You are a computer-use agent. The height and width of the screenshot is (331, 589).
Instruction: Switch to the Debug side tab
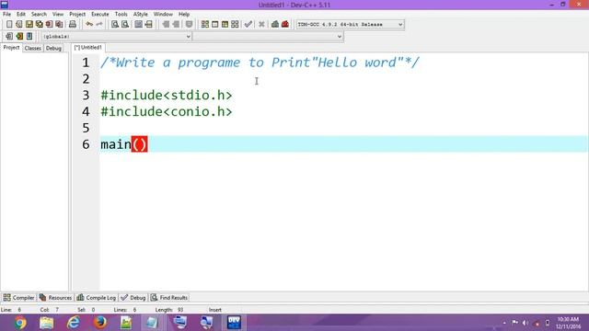pos(53,48)
